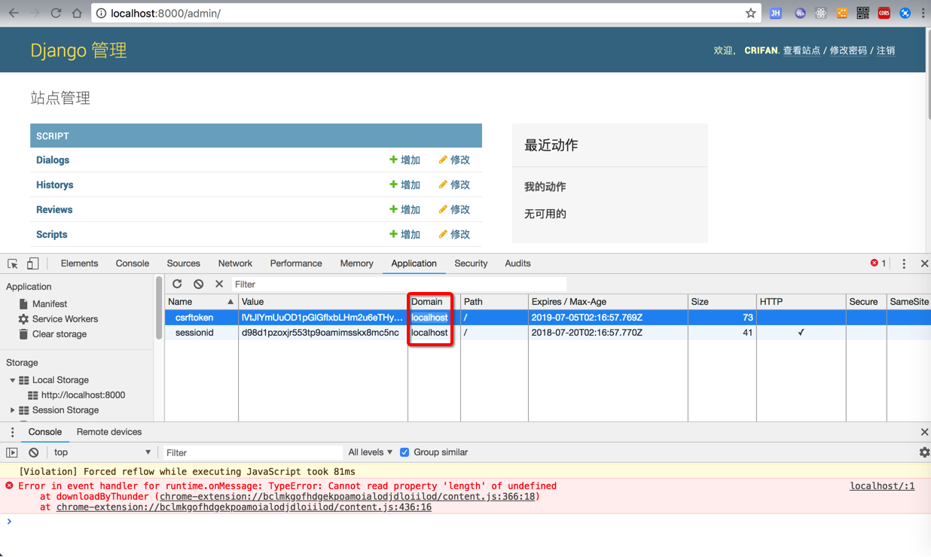Open Chrome's three-dot menu
Screen dimensions: 931x557
(x=923, y=14)
